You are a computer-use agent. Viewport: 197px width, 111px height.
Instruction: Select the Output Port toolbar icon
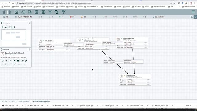click(x=30, y=12)
